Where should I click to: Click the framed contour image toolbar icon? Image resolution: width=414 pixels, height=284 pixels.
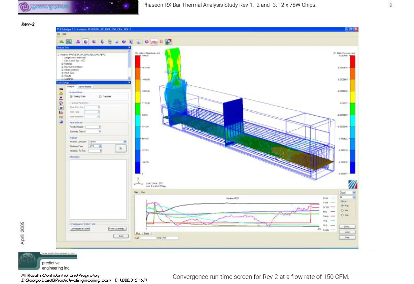pyautogui.click(x=69, y=42)
